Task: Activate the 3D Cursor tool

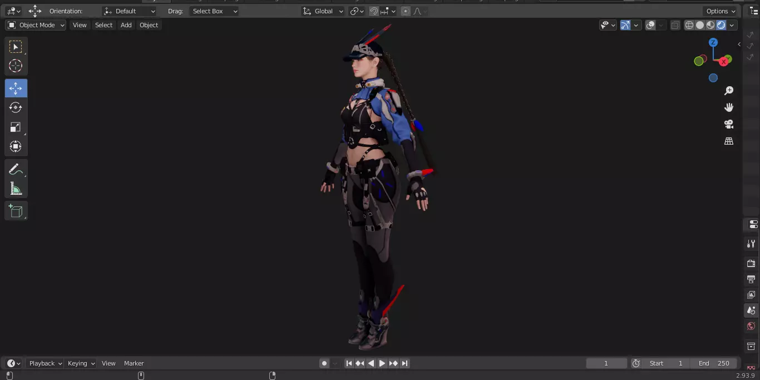Action: point(16,66)
